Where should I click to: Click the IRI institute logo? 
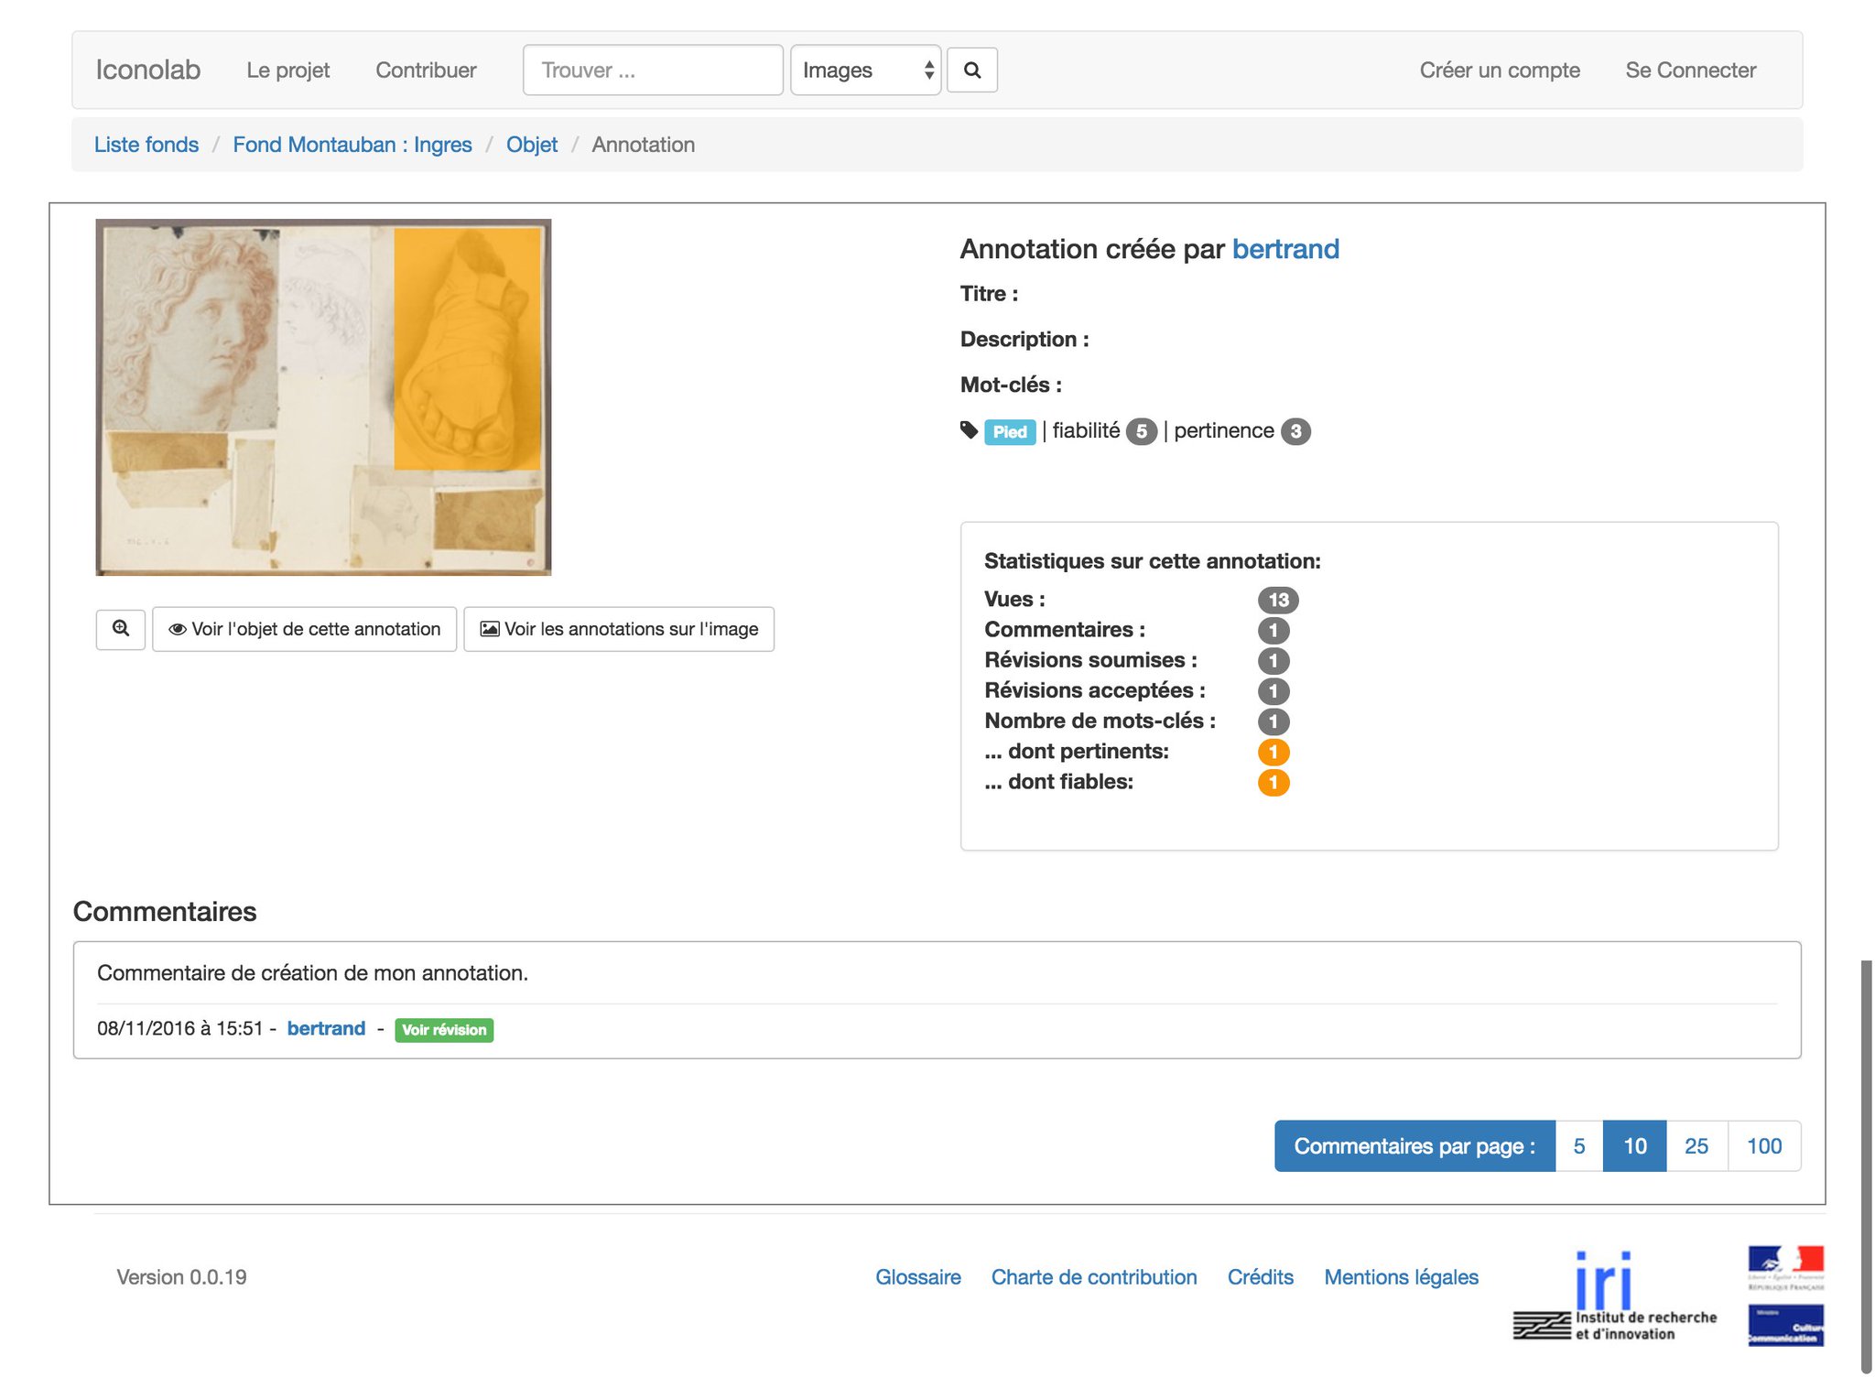tap(1615, 1296)
